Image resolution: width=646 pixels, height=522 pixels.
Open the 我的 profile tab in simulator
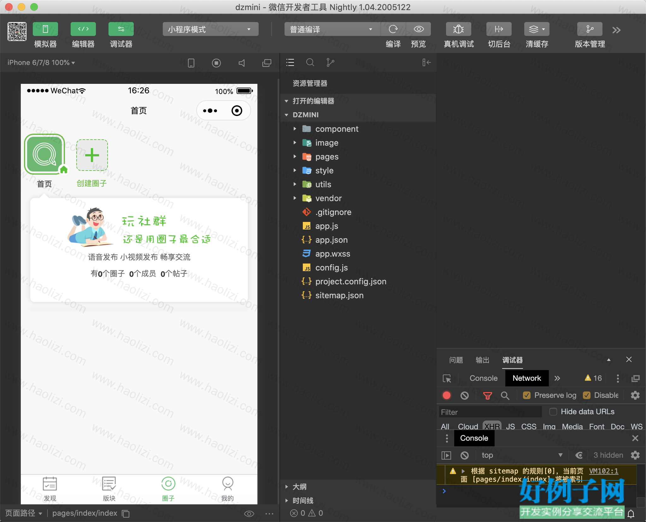pyautogui.click(x=227, y=489)
